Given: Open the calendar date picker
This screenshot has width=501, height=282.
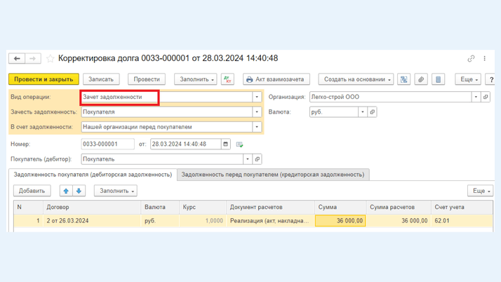Looking at the screenshot, I should (225, 144).
